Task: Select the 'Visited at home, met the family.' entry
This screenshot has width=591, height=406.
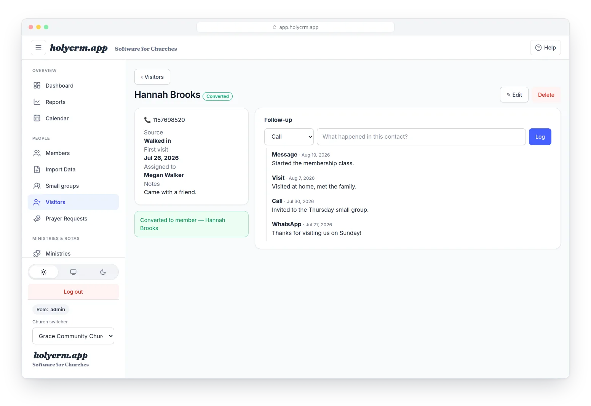Action: (314, 187)
